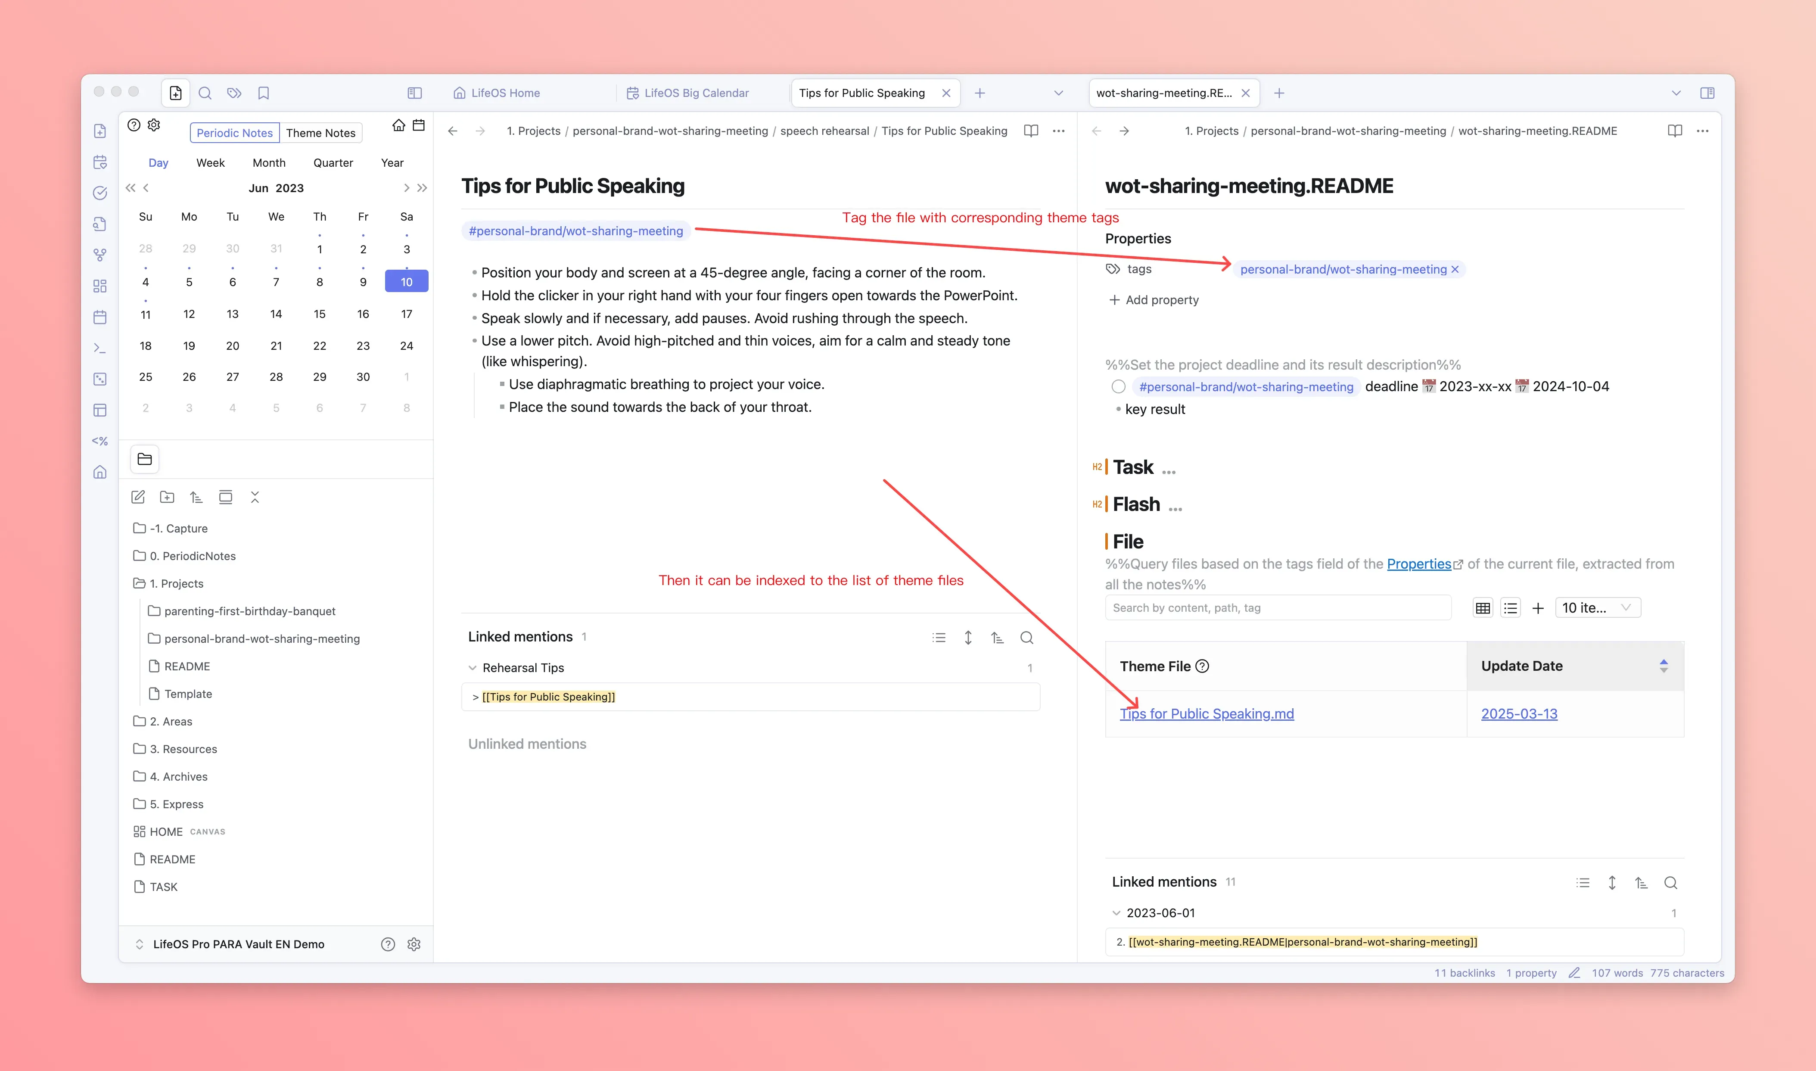Check the wot-sharing-meeting deadline task circle
The width and height of the screenshot is (1816, 1071).
click(1118, 387)
